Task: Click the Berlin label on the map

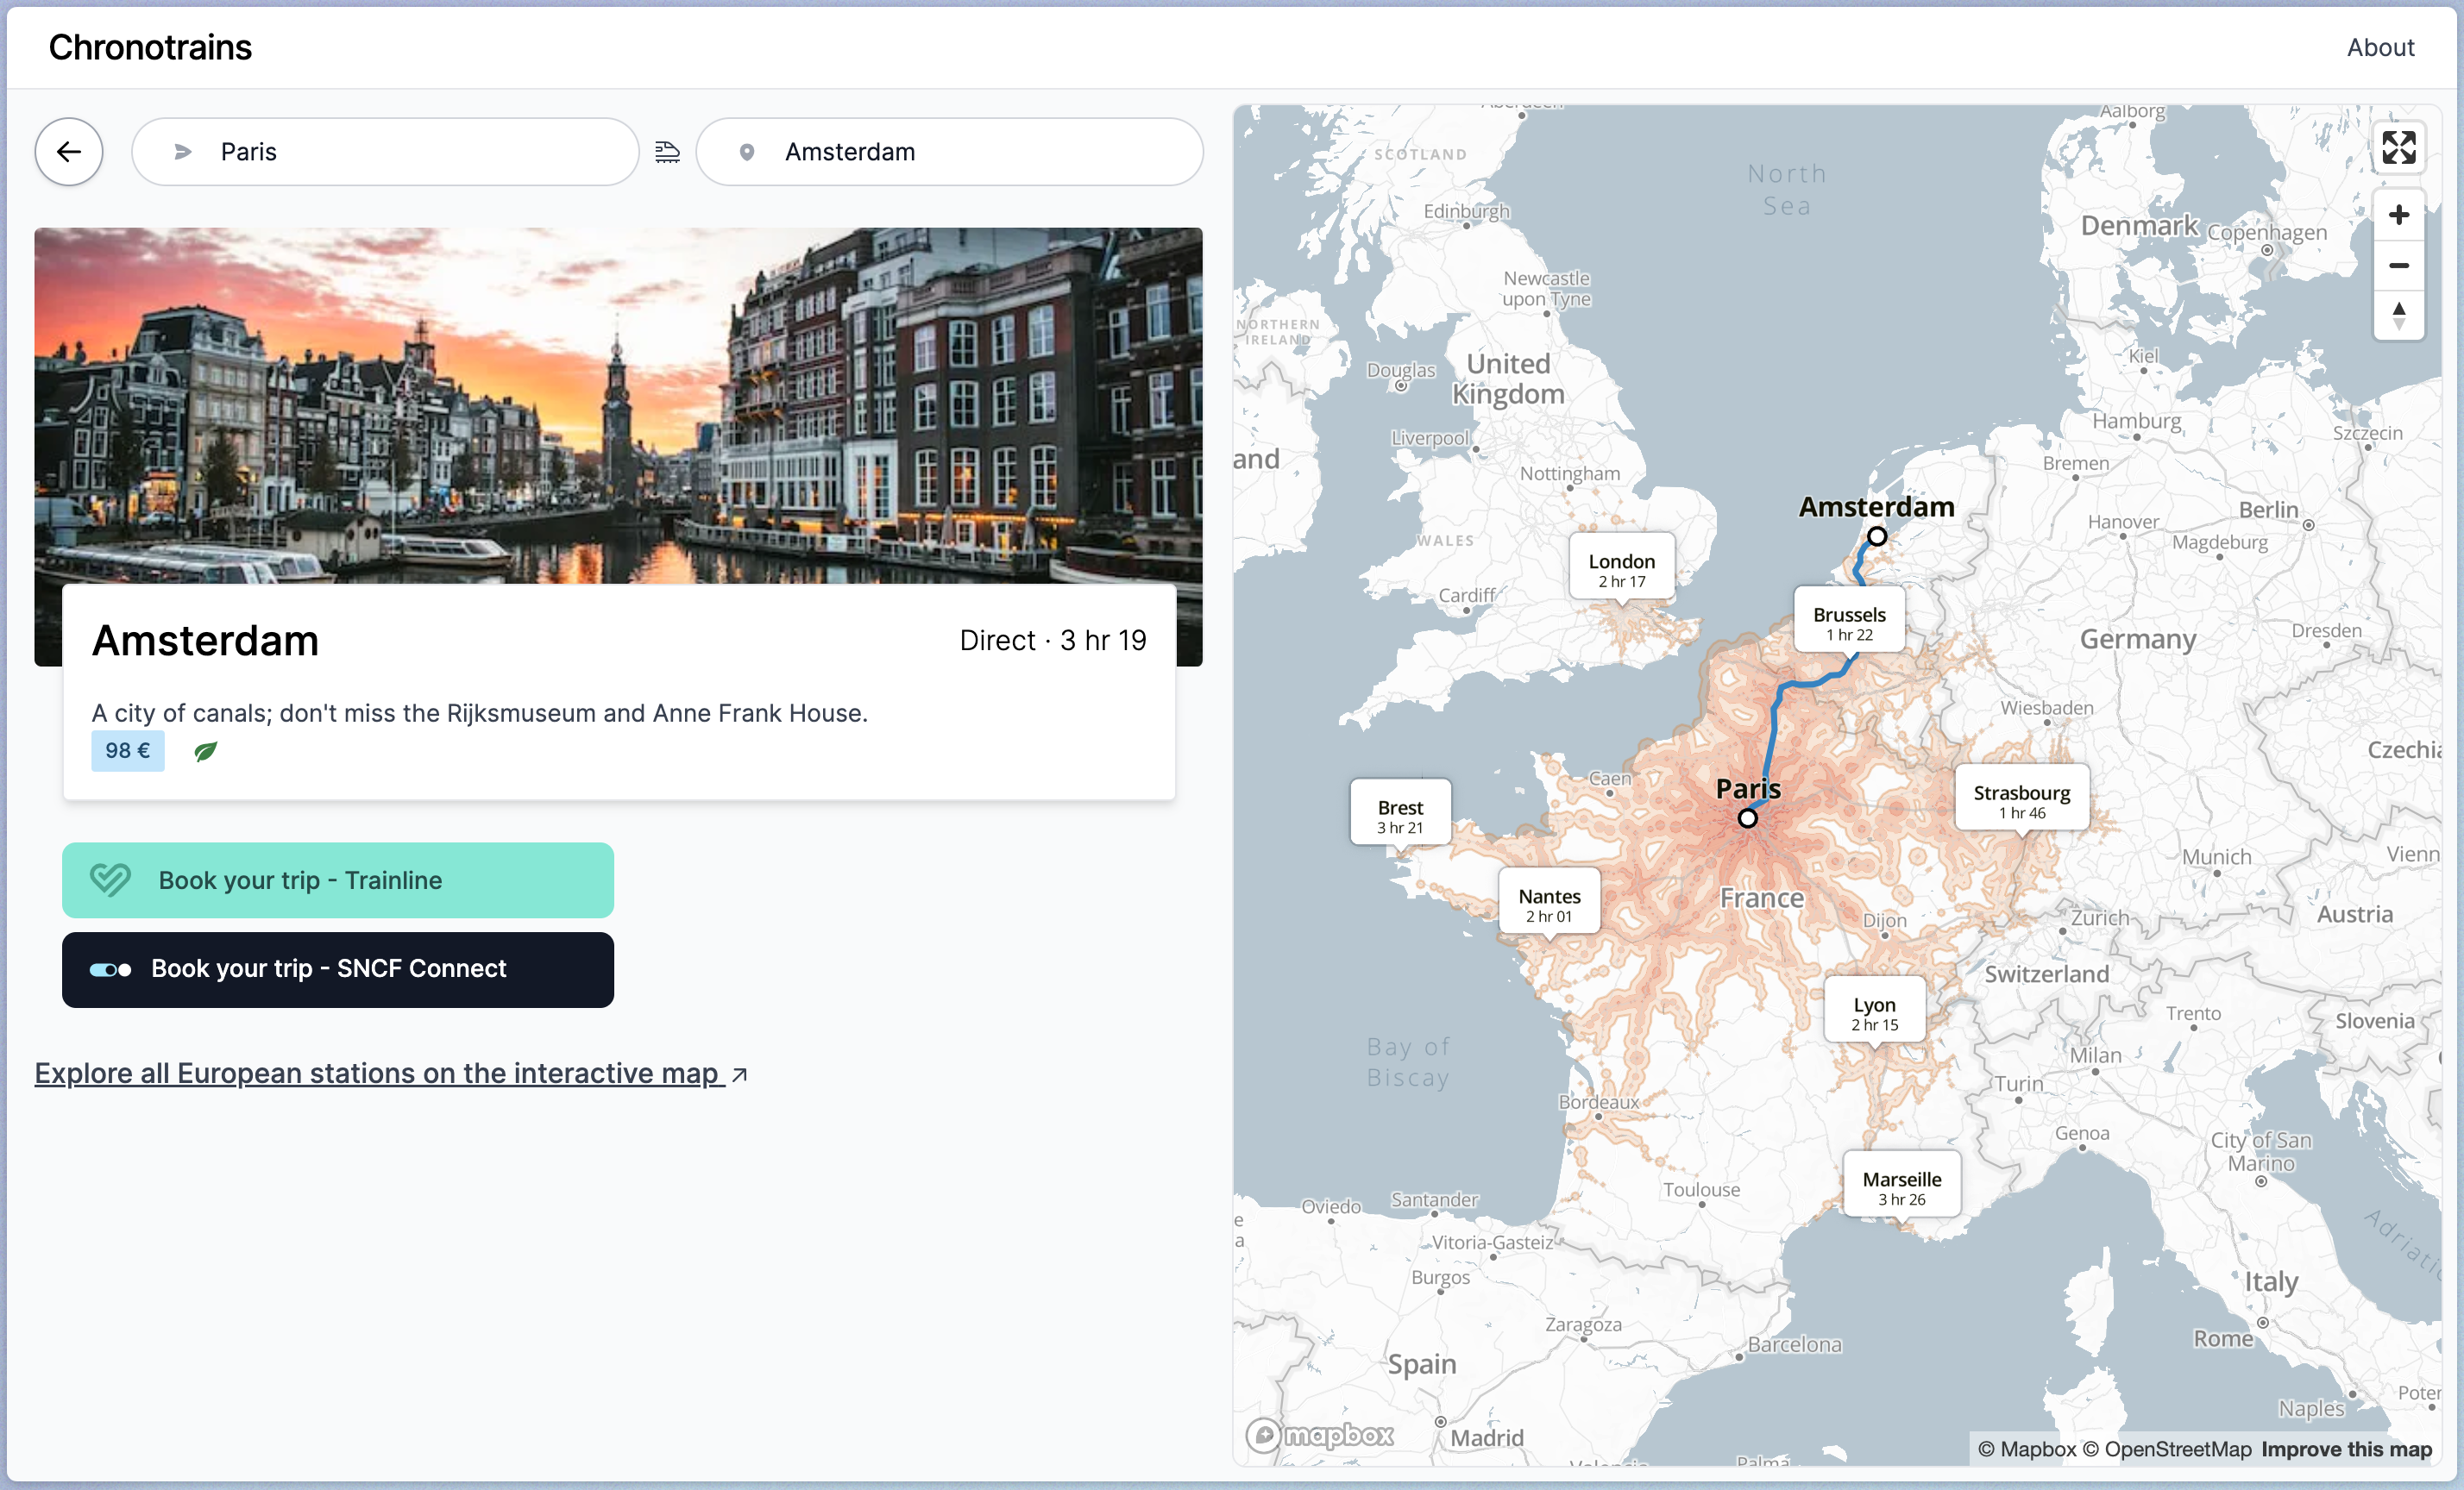Action: (x=2268, y=510)
